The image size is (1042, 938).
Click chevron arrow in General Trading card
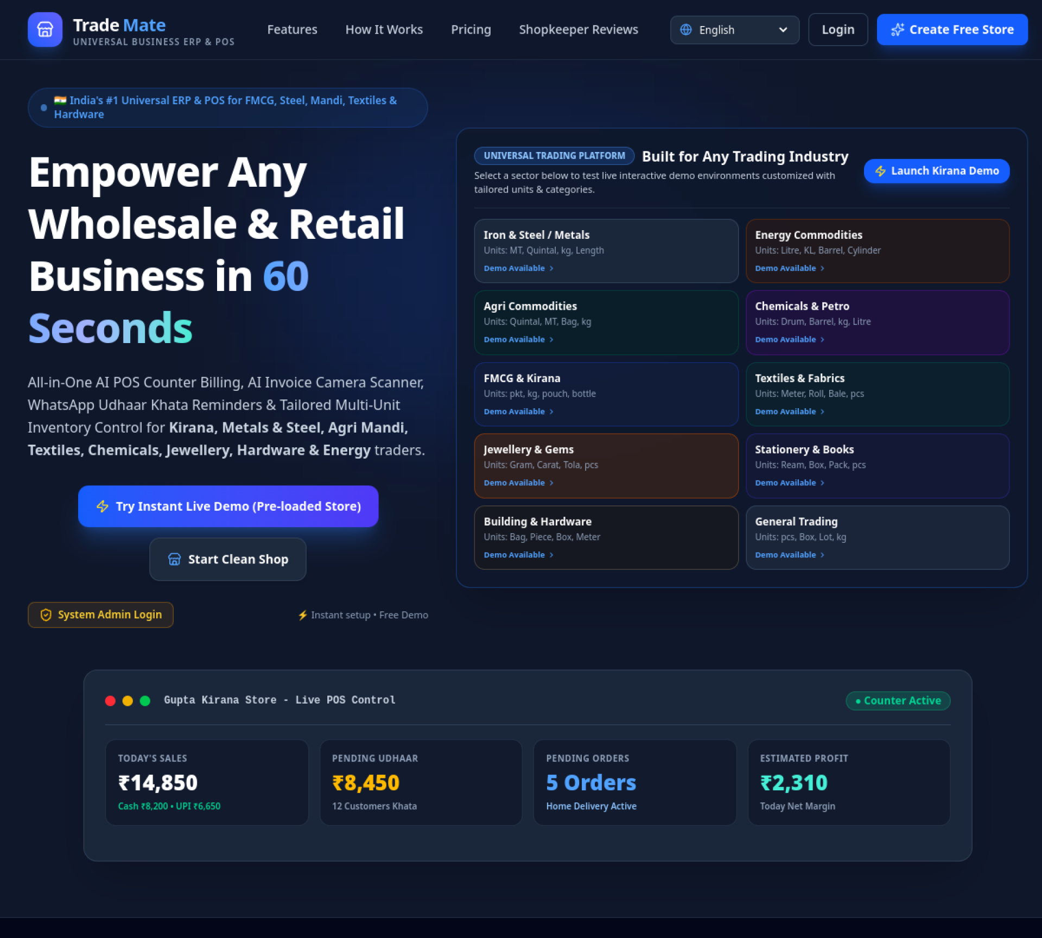tap(822, 555)
